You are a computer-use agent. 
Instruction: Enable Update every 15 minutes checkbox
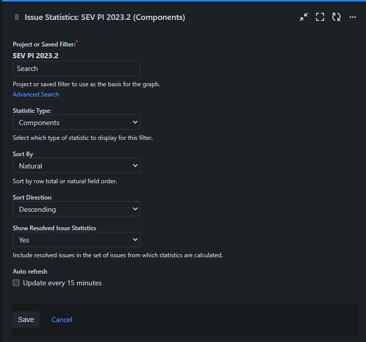click(16, 283)
